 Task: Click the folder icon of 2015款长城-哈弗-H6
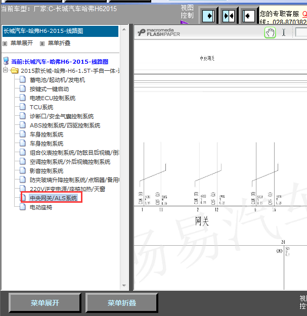(x=15, y=71)
